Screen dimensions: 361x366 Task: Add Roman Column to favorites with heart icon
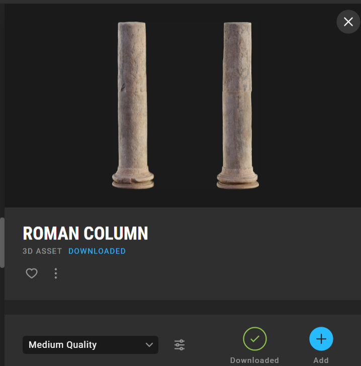pyautogui.click(x=32, y=273)
